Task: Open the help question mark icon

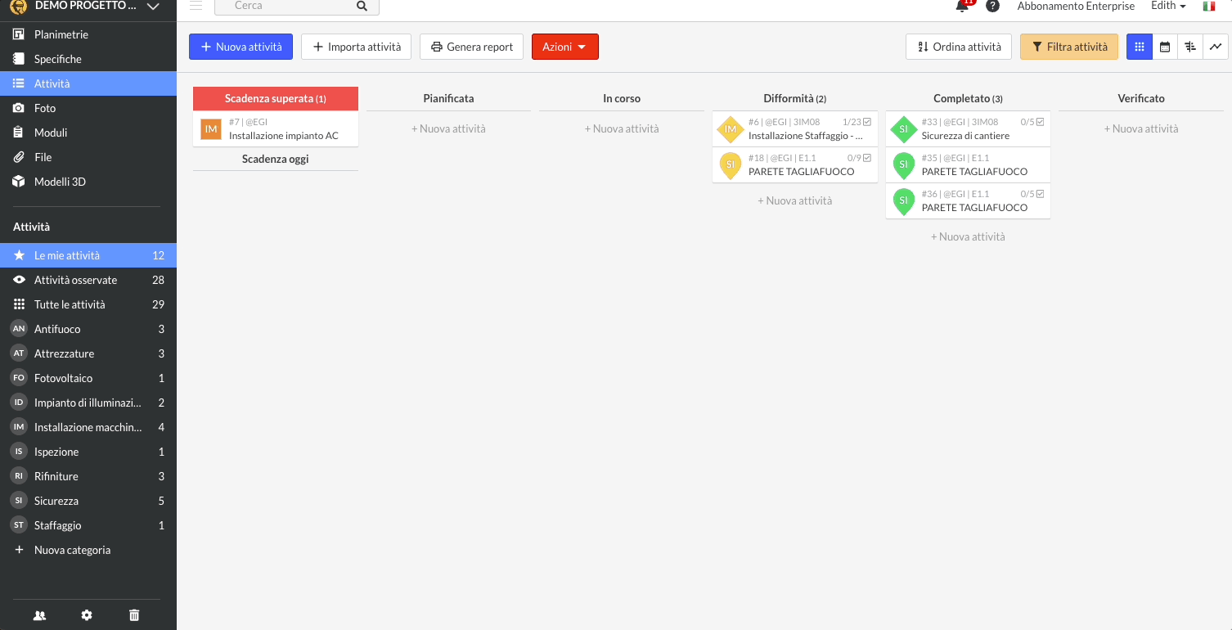Action: 992,6
